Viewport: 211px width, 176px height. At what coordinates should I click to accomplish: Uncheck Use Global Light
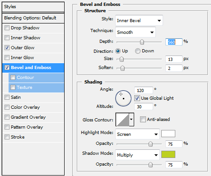pyautogui.click(x=137, y=98)
